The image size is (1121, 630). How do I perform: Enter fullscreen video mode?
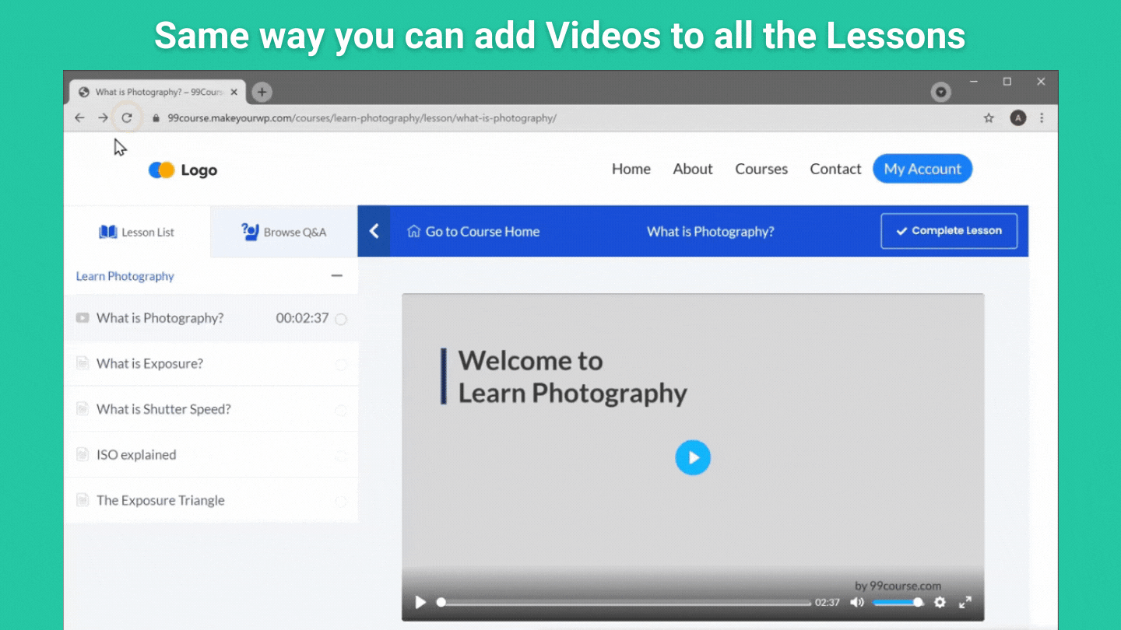pos(965,602)
